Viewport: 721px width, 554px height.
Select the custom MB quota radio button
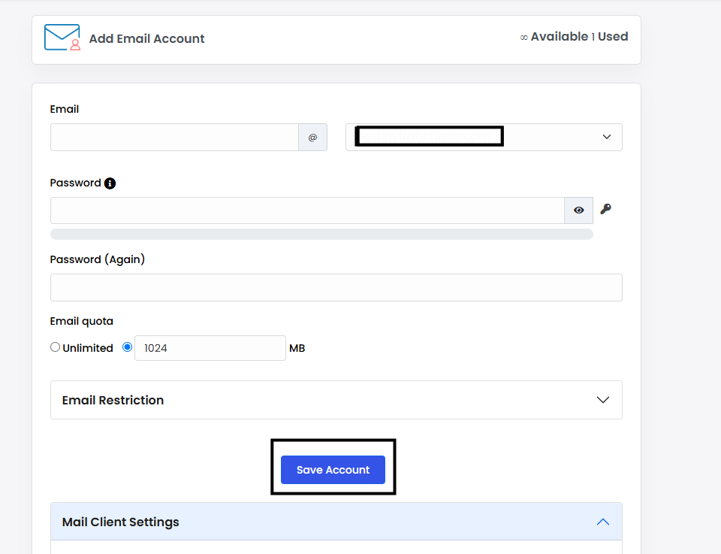pos(127,347)
